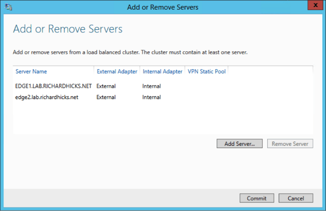The height and width of the screenshot is (211, 326).
Task: Commit the server cluster changes
Action: pos(257,198)
